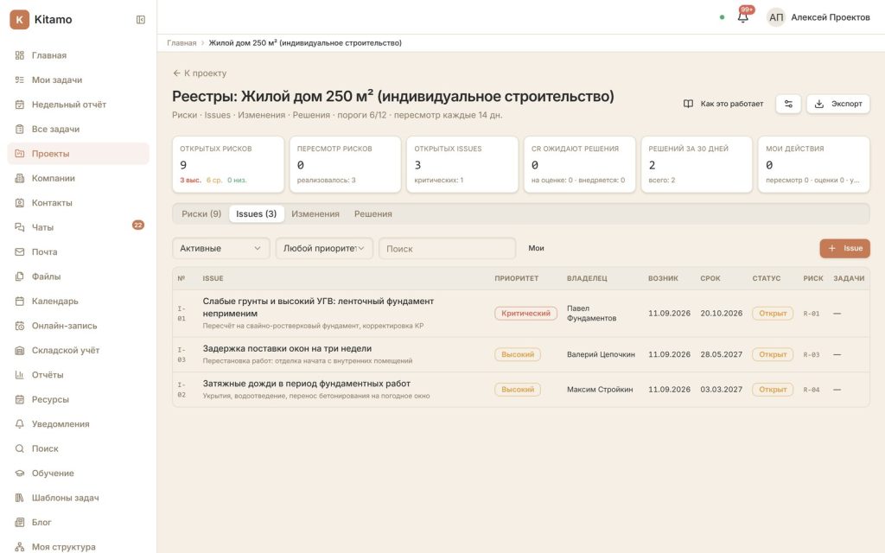Click the Онлайн-запись sidebar icon
Viewport: 885px width, 553px height.
coord(20,326)
